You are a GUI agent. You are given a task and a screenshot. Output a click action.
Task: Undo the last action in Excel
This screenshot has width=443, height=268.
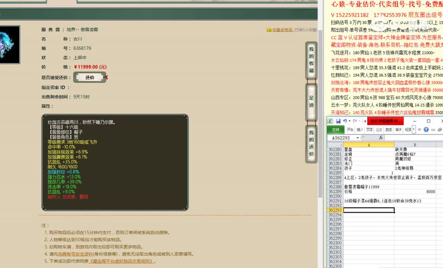pyautogui.click(x=345, y=121)
